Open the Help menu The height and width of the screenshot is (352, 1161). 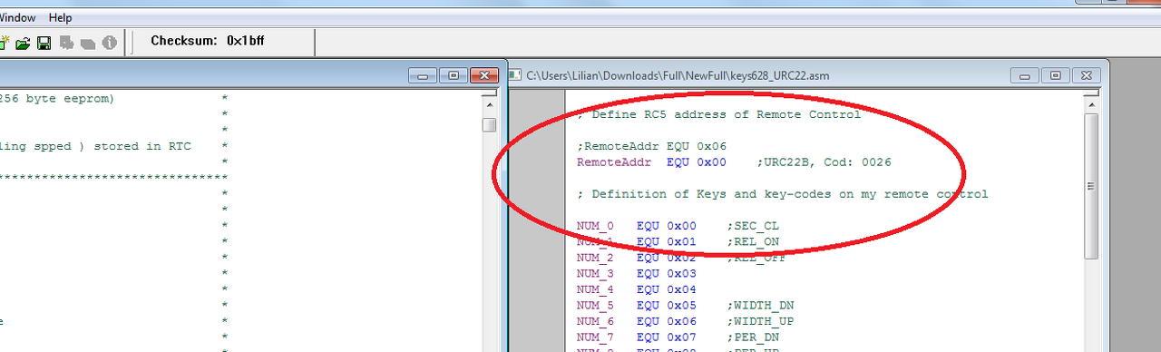point(60,17)
